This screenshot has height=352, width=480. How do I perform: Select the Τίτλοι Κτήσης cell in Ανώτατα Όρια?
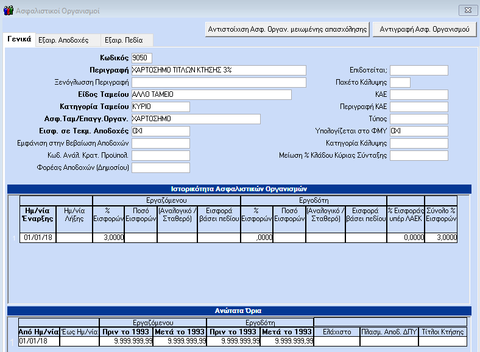click(x=443, y=341)
